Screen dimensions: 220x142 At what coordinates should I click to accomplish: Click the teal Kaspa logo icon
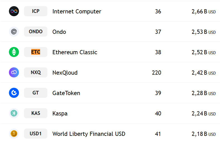click(14, 113)
